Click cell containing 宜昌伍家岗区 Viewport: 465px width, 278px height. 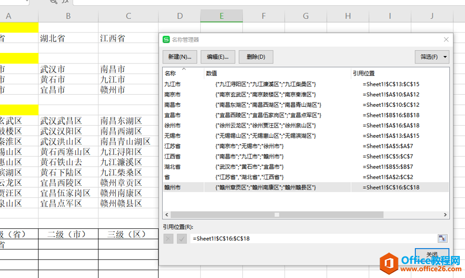coord(68,193)
